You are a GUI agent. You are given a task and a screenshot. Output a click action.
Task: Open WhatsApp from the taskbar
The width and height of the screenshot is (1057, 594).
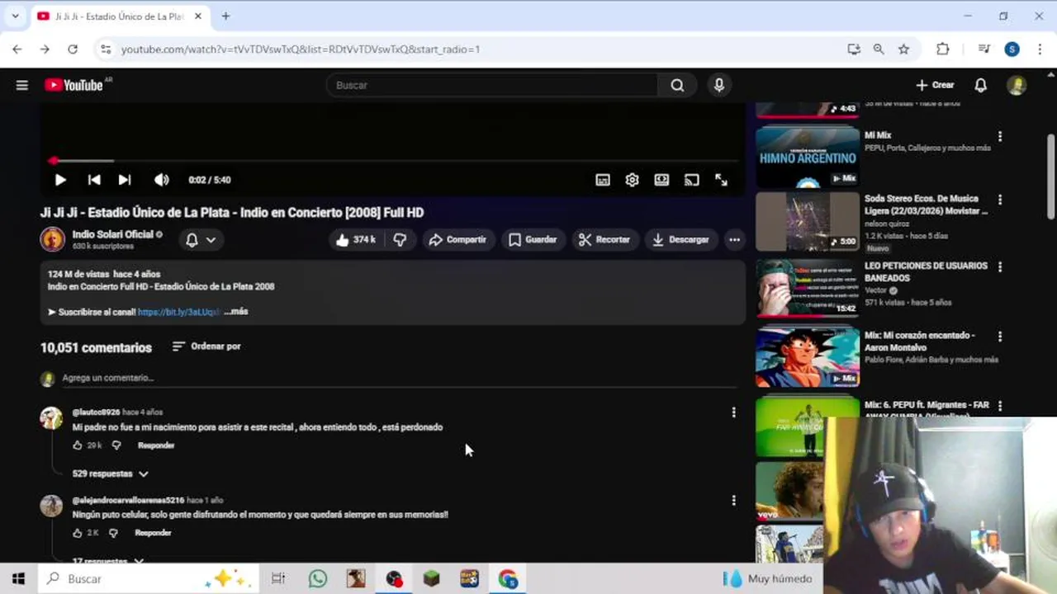(x=318, y=579)
